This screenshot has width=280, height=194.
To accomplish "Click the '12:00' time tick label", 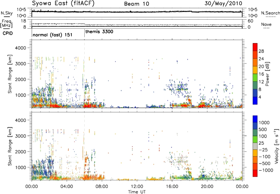I will (x=137, y=187).
